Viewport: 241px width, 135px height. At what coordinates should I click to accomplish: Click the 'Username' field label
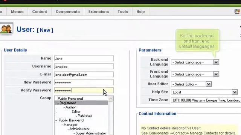pyautogui.click(x=42, y=66)
